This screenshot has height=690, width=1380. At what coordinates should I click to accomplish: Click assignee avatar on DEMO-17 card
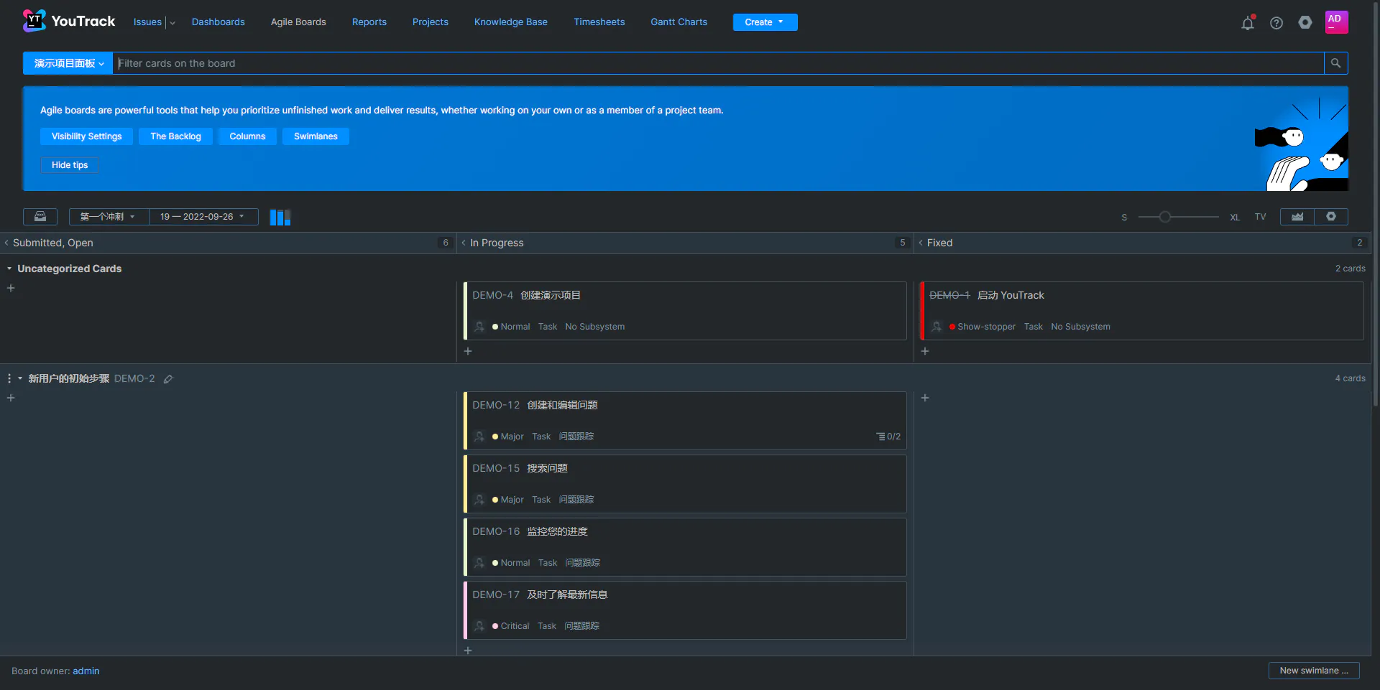479,626
